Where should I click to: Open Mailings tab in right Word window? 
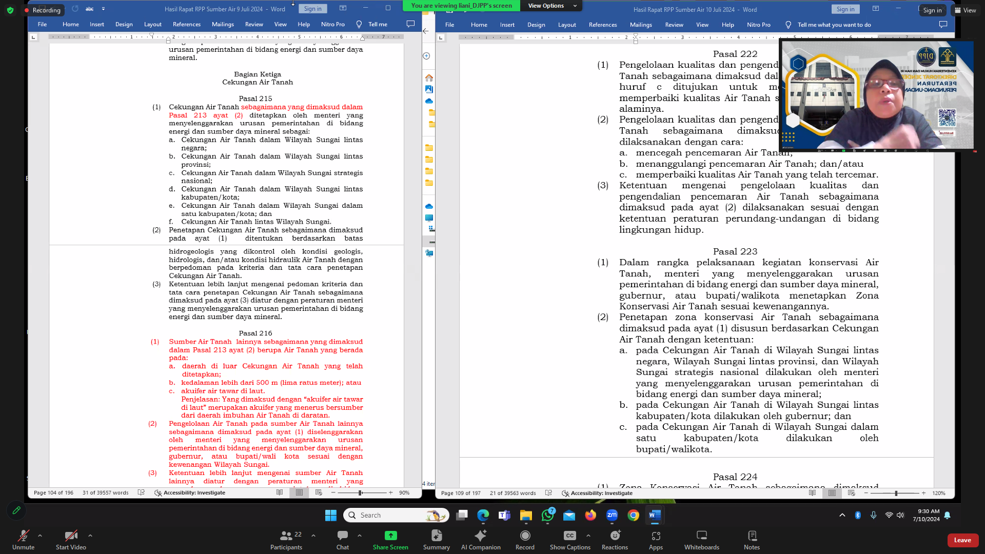click(641, 25)
